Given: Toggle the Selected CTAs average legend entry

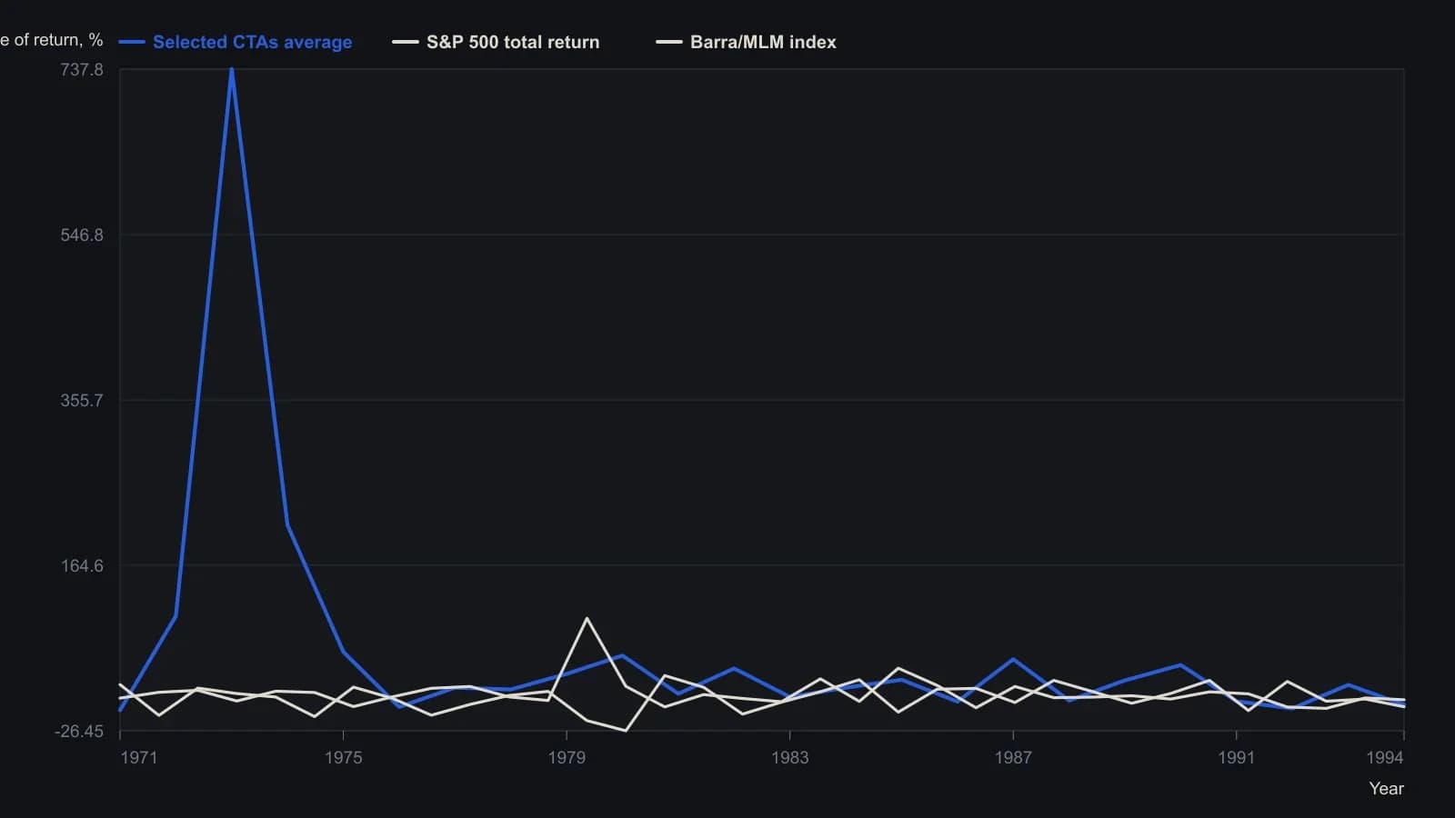Looking at the screenshot, I should tap(236, 42).
